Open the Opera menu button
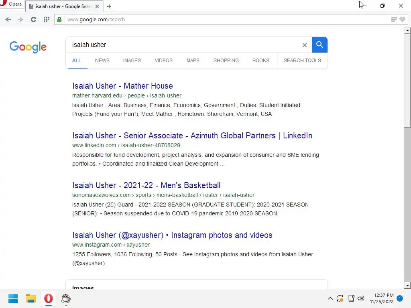 pos(12,4)
